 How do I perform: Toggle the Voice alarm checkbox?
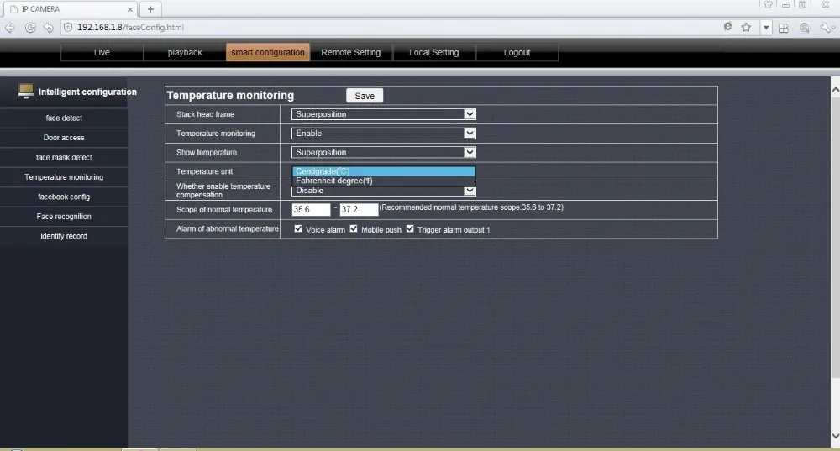[x=298, y=228]
